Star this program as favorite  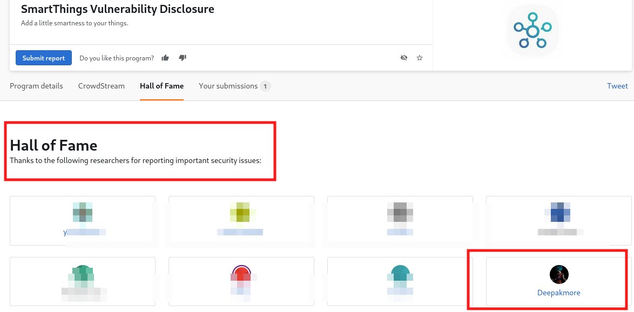pos(420,58)
